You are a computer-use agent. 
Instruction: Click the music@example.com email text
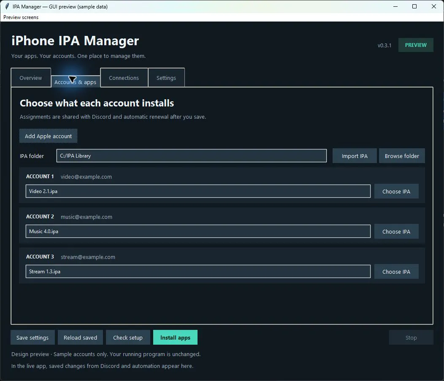click(87, 217)
